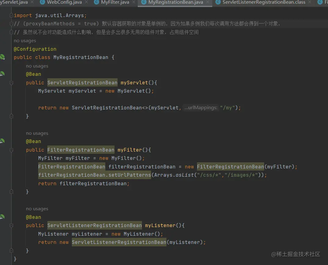The image size is (328, 265).
Task: Click the MyFilter.java class file icon
Action: pos(97,2)
